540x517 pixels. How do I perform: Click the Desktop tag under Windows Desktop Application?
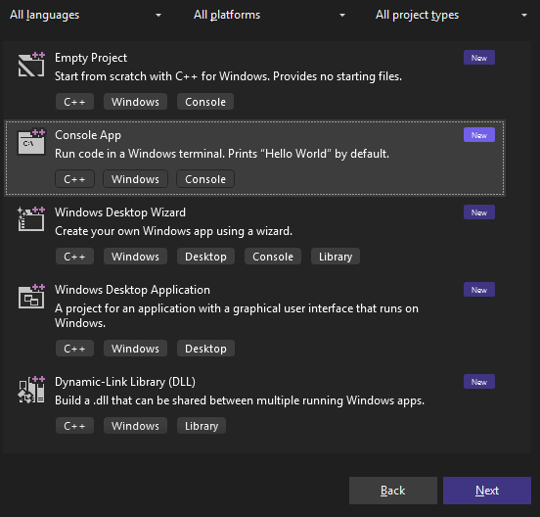205,349
